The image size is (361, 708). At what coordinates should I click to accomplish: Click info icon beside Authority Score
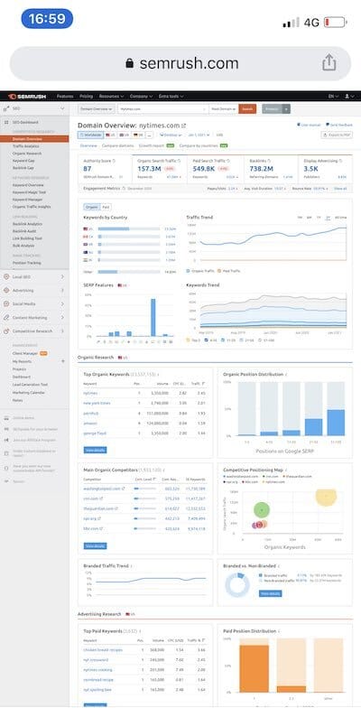(114, 161)
